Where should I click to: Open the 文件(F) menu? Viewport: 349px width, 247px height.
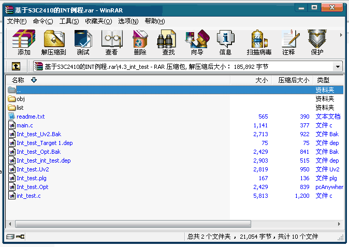[17, 21]
